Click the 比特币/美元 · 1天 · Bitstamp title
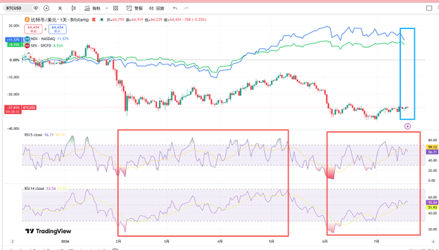Image resolution: width=439 pixels, height=250 pixels. coord(60,19)
